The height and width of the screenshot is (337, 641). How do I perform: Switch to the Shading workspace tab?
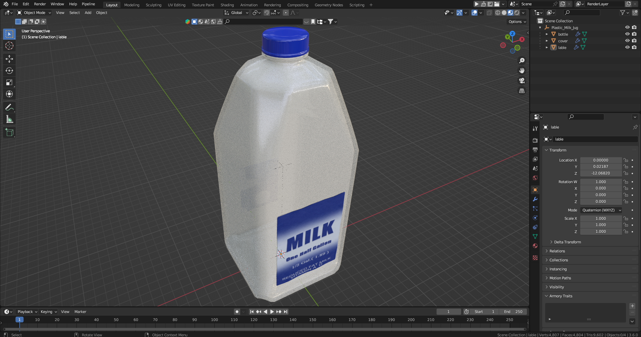[227, 5]
